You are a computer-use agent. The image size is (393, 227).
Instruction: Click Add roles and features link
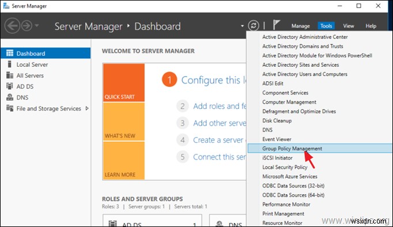220,106
